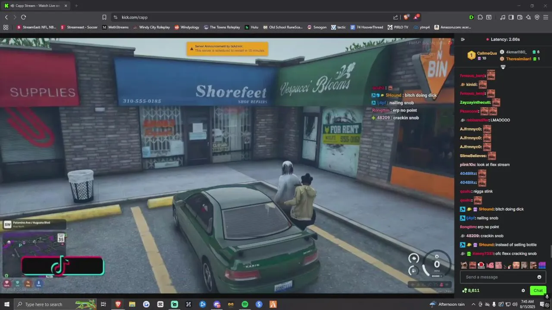Open Streameast - Soccer bookmark
Image resolution: width=552 pixels, height=310 pixels.
click(79, 27)
